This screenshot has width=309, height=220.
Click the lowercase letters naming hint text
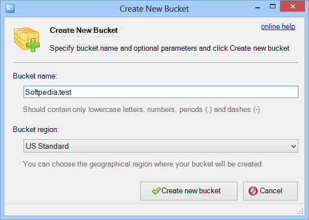point(141,110)
